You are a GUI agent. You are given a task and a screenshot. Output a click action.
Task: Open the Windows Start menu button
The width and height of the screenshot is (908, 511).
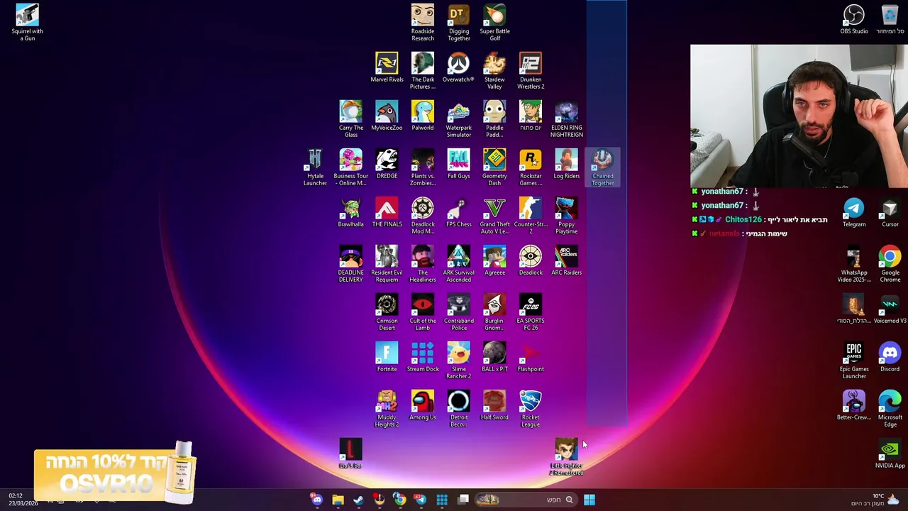pyautogui.click(x=589, y=500)
